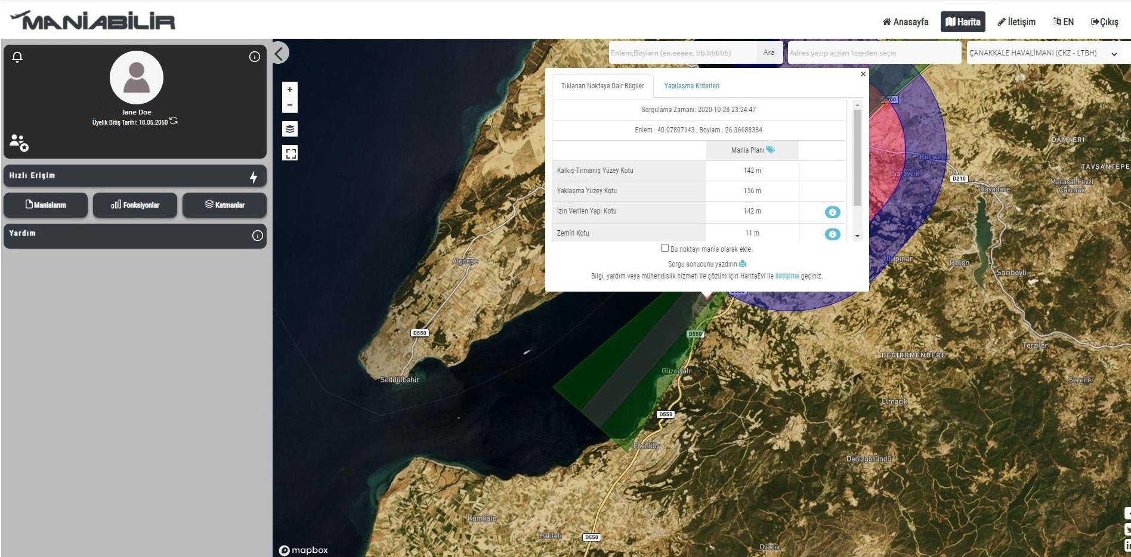The image size is (1131, 557).
Task: Switch to Yapılaşma Kriterleri tab
Action: pos(691,86)
